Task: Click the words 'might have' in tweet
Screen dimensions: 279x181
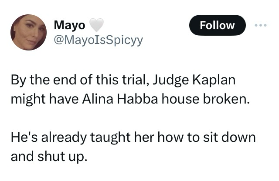Action: [x=44, y=99]
